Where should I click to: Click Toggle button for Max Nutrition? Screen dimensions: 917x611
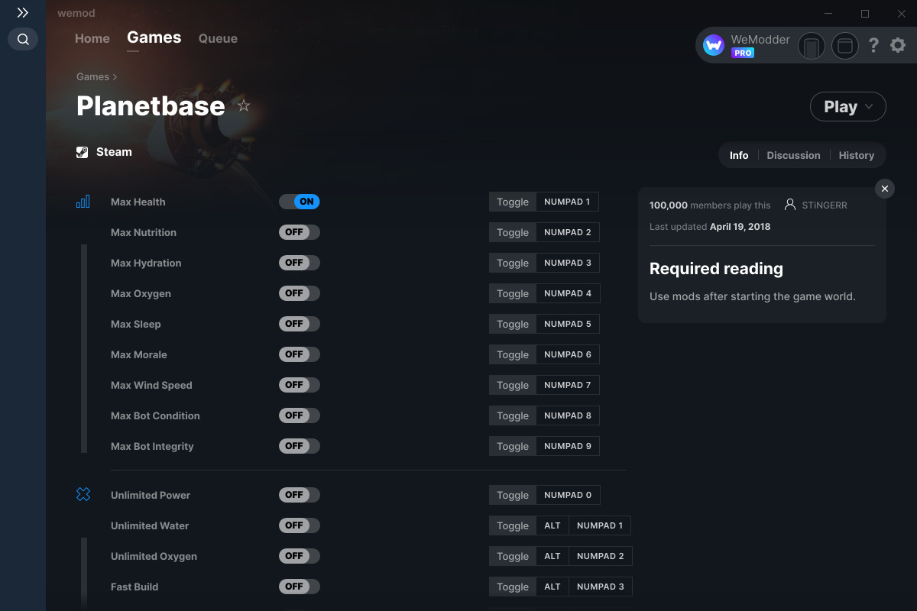pyautogui.click(x=513, y=232)
